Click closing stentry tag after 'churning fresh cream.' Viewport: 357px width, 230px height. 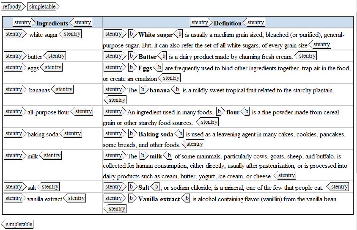pos(305,56)
